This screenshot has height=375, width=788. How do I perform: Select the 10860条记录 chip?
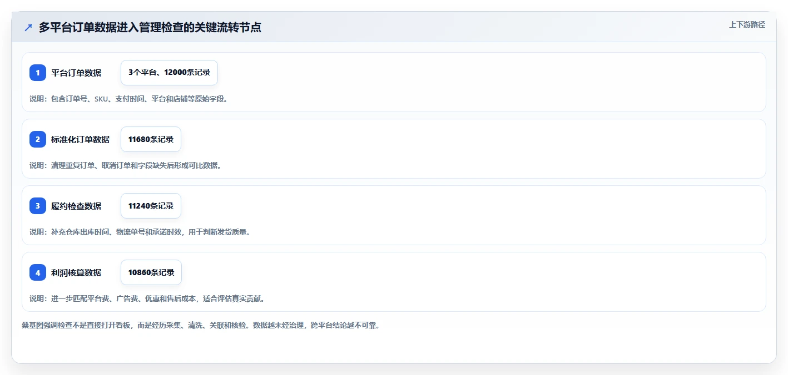click(151, 272)
